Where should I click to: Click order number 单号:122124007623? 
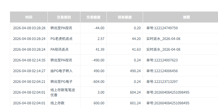click(x=162, y=60)
